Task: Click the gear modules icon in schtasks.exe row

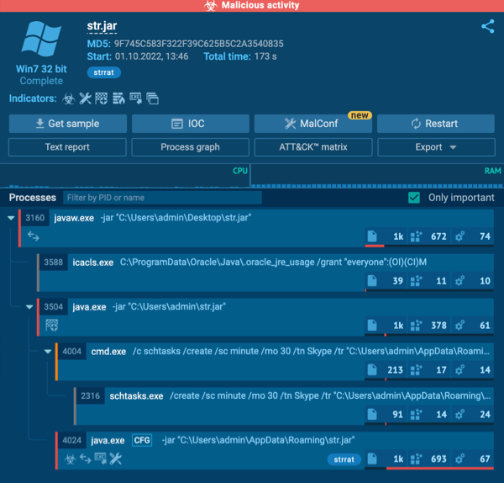Action: coord(459,415)
